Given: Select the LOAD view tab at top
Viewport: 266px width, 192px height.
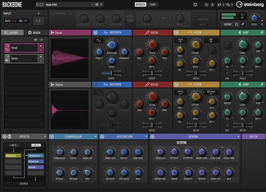Looking at the screenshot, I should pos(153,4).
